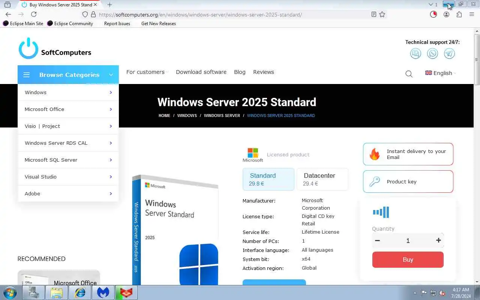Open Report Issues bookmark
Viewport: 480px width, 300px height.
(x=117, y=23)
